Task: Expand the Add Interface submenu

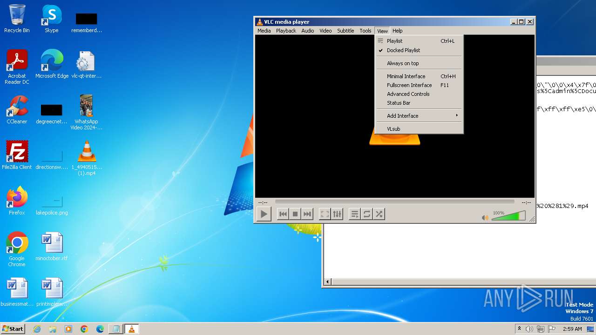Action: pyautogui.click(x=419, y=116)
